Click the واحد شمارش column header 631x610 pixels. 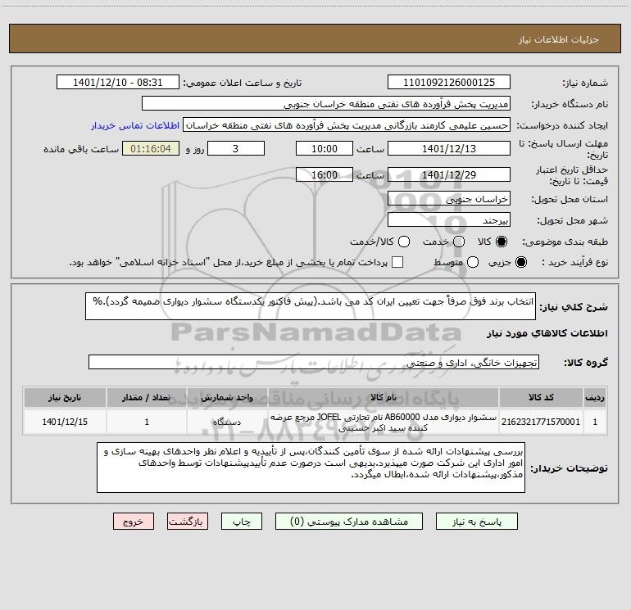(x=227, y=397)
